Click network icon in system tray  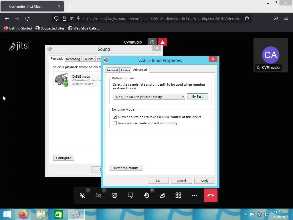259,214
